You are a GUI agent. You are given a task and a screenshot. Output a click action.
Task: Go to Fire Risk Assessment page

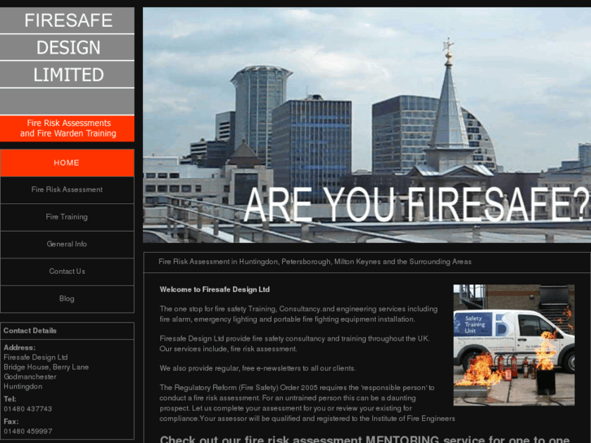pos(67,189)
